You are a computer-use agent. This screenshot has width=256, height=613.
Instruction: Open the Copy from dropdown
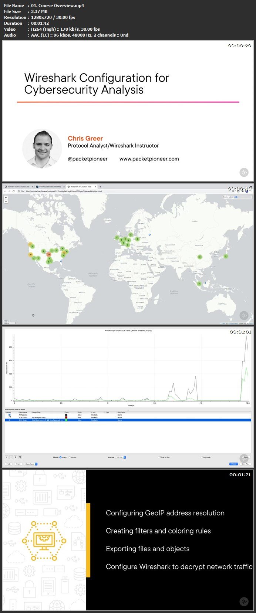point(31,464)
